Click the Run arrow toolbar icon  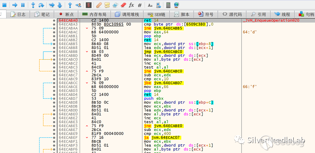14,5
